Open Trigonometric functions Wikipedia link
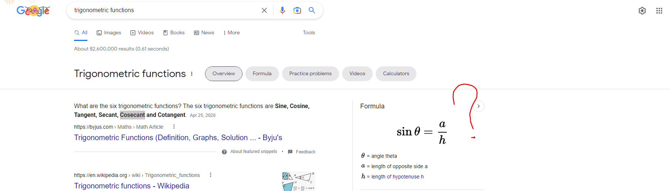This screenshot has height=191, width=670. click(x=132, y=186)
